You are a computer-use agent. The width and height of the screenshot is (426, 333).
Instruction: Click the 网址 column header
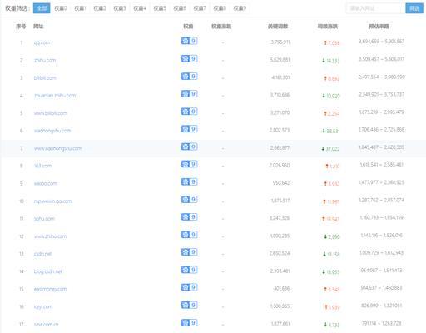38,27
